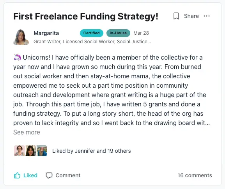Viewport: 225px width, 189px height.
Task: Click the Liked label to unlike the post
Action: click(30, 175)
